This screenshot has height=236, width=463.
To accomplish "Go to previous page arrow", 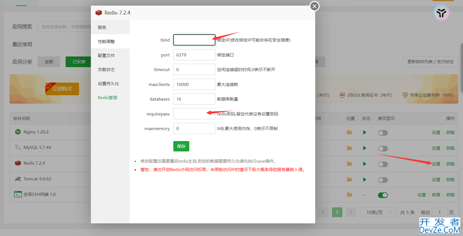I will (323, 212).
